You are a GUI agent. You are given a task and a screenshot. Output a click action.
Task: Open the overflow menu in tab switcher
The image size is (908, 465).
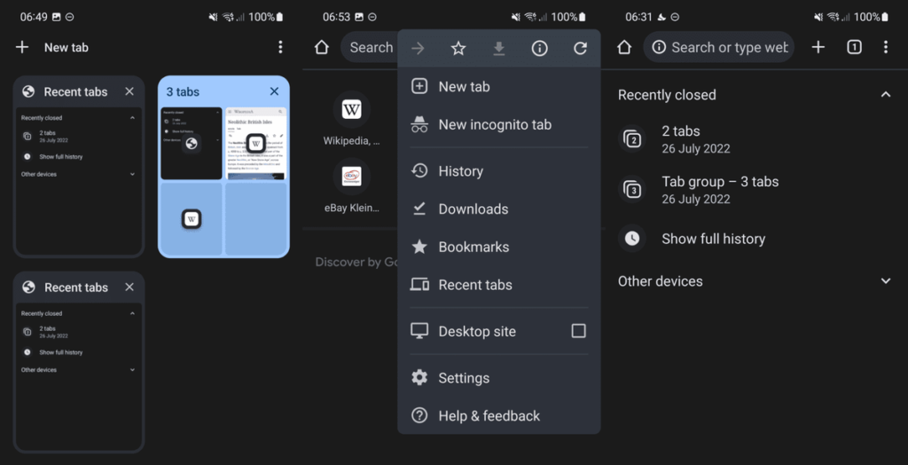click(x=280, y=48)
